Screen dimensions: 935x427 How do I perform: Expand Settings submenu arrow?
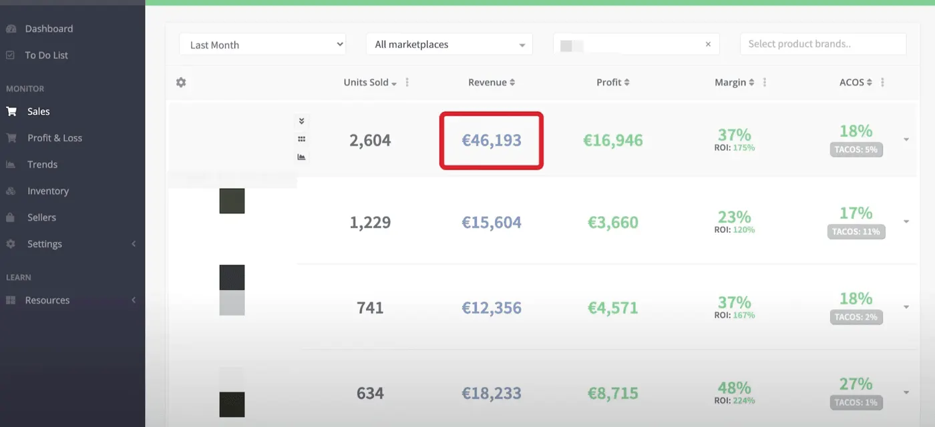coord(134,244)
